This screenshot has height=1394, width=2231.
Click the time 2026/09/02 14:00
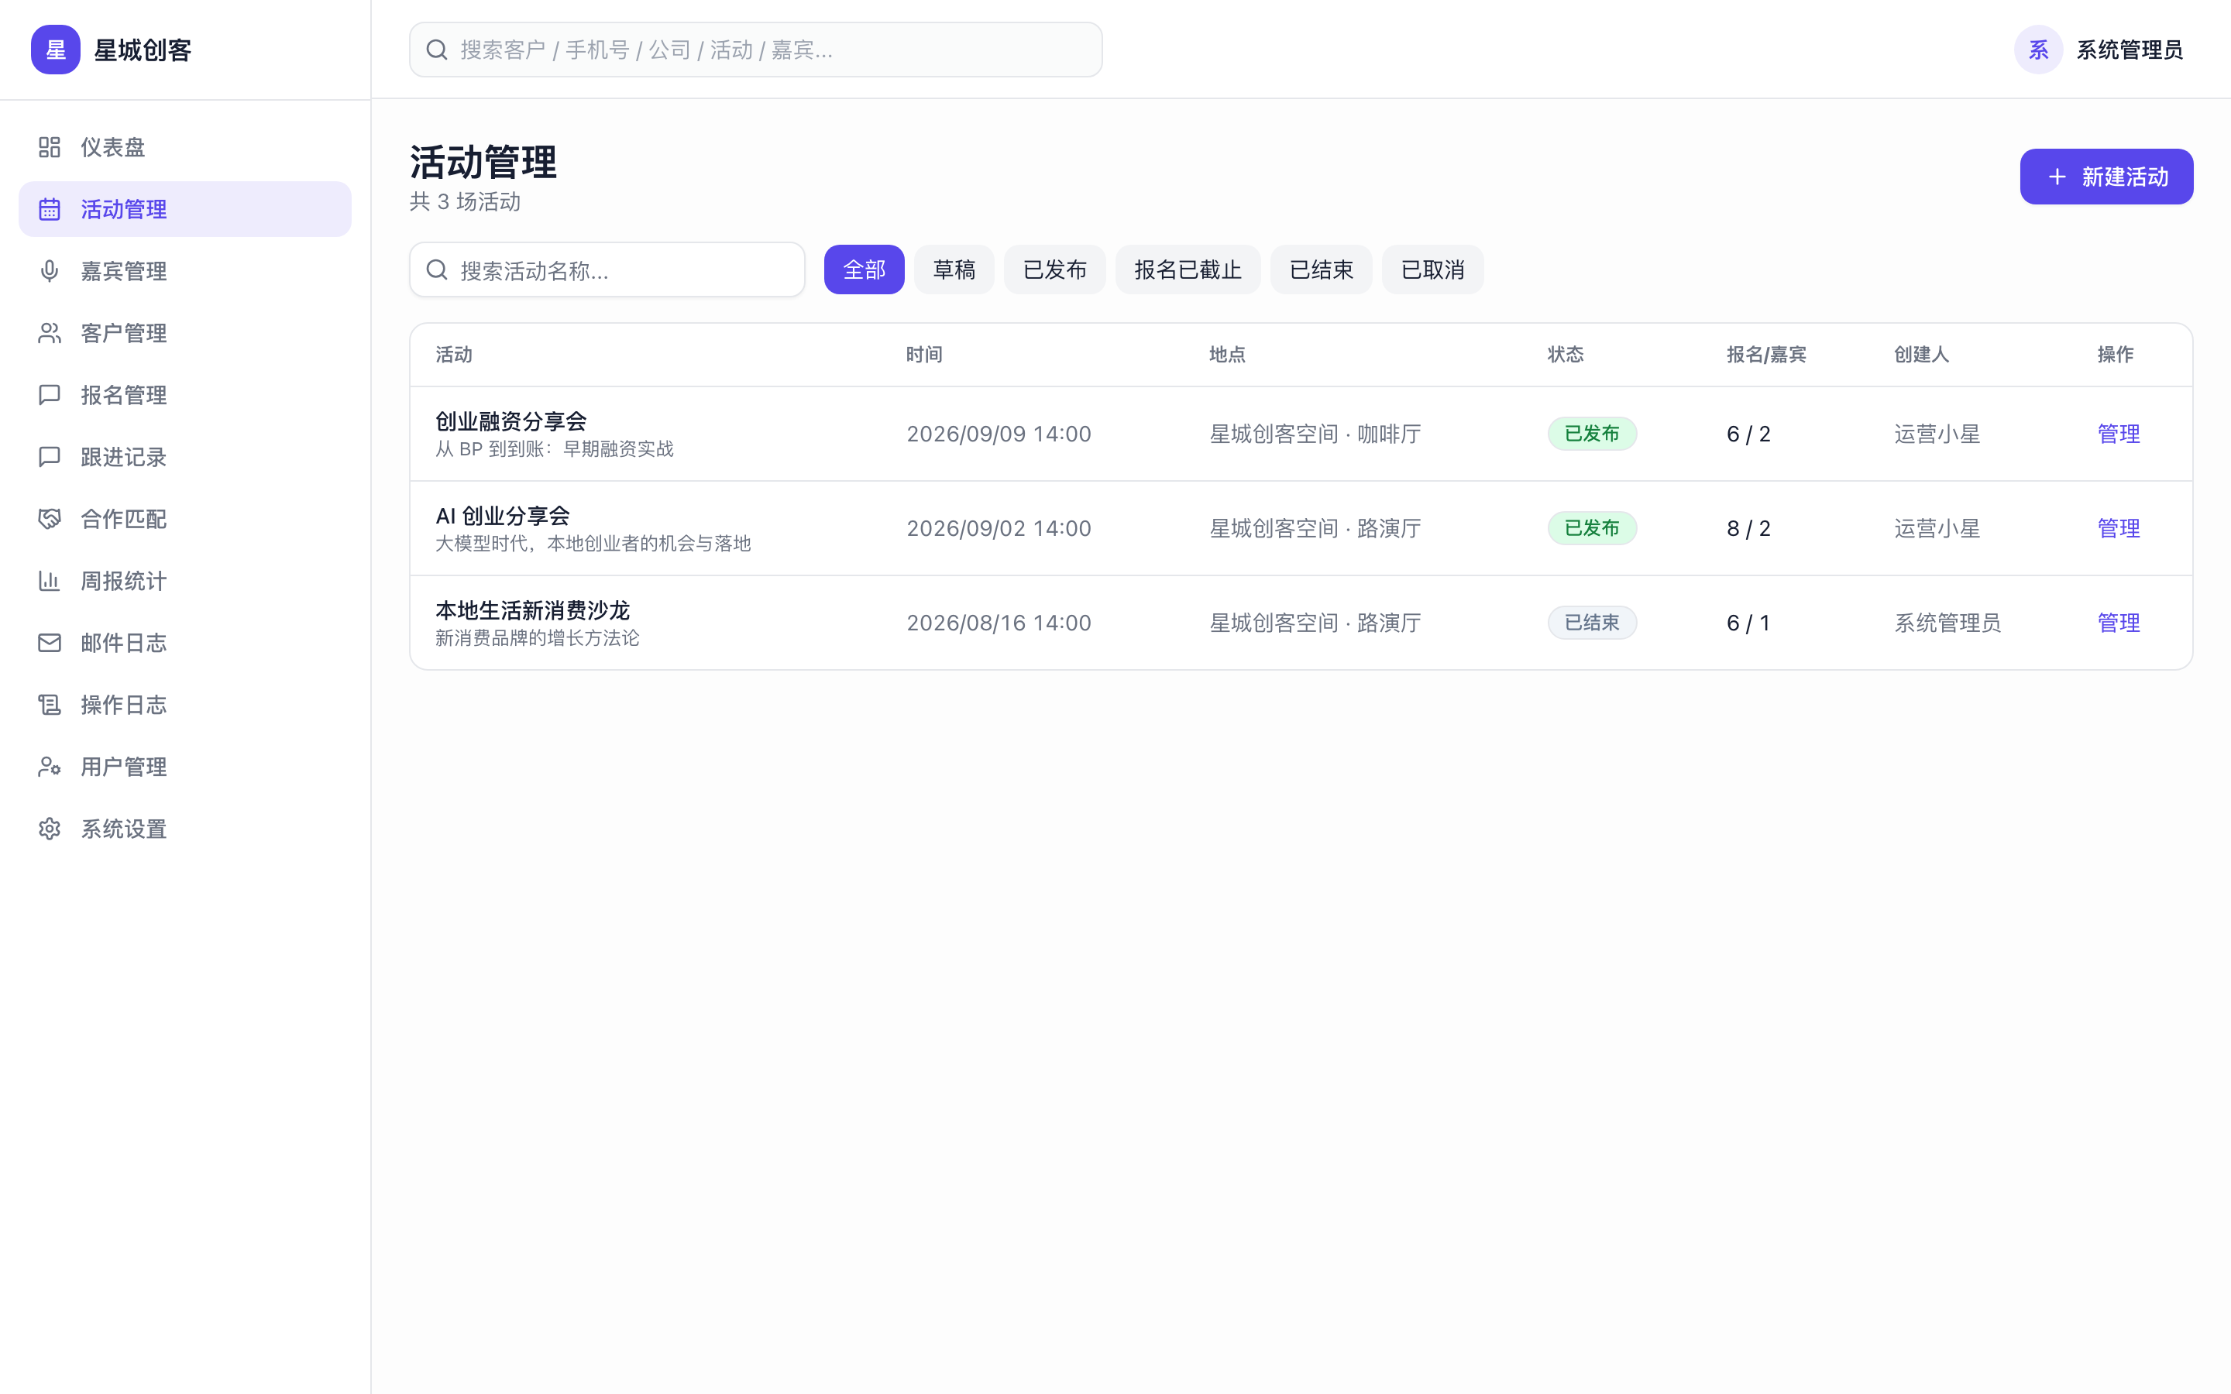[999, 528]
